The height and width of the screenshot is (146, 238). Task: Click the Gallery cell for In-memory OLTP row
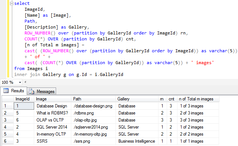coord(137,134)
